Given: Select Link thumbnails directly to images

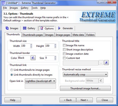Looking at the screenshot, I should pyautogui.click(x=12, y=75).
